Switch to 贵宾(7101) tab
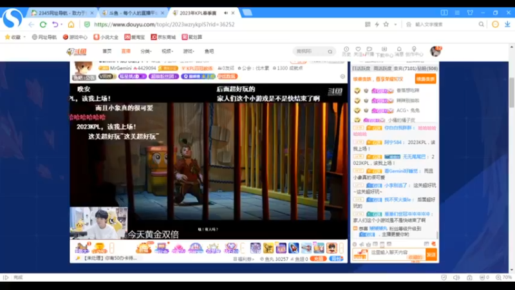 (x=405, y=68)
